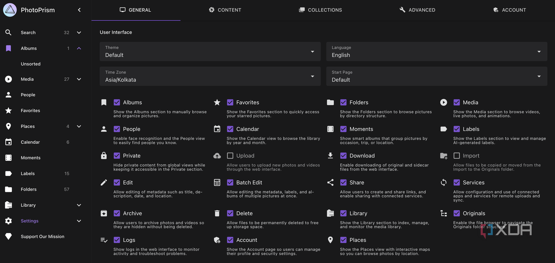Click the People person icon in sidebar
Viewport: 555px width, 263px height.
[x=9, y=95]
